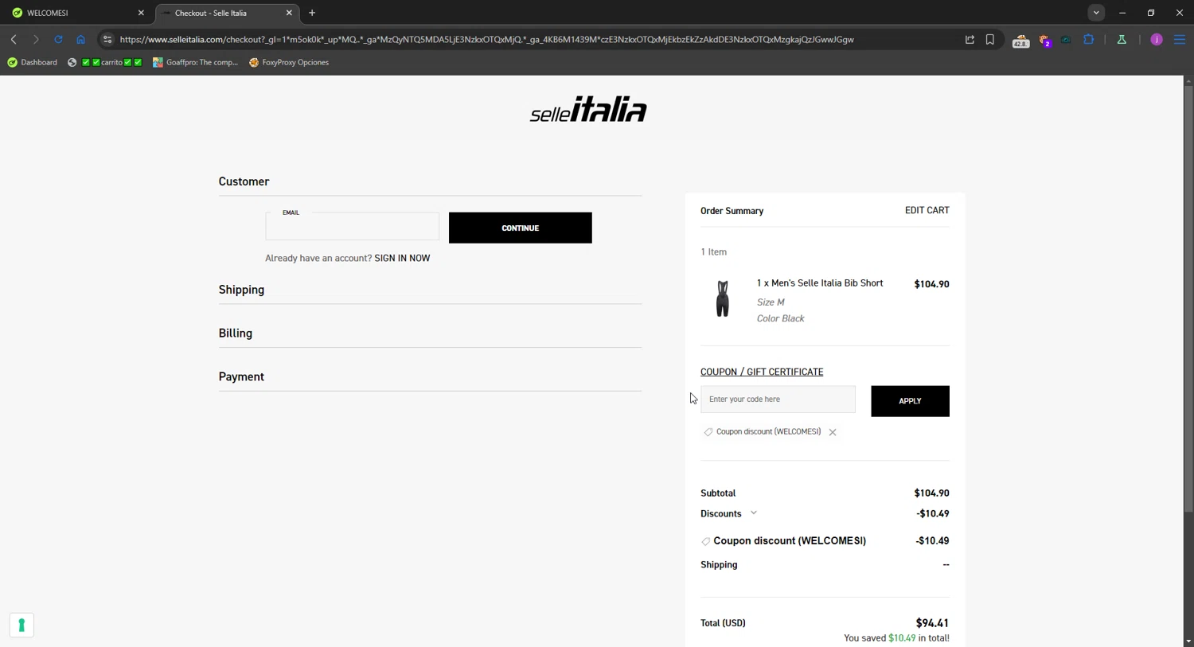The width and height of the screenshot is (1194, 647).
Task: Open the EDIT CART link
Action: tap(927, 210)
